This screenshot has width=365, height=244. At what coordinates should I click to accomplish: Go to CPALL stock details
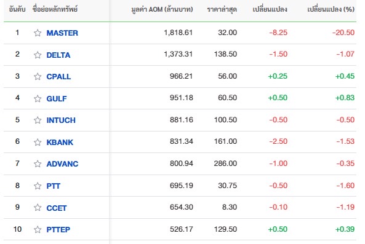(58, 77)
